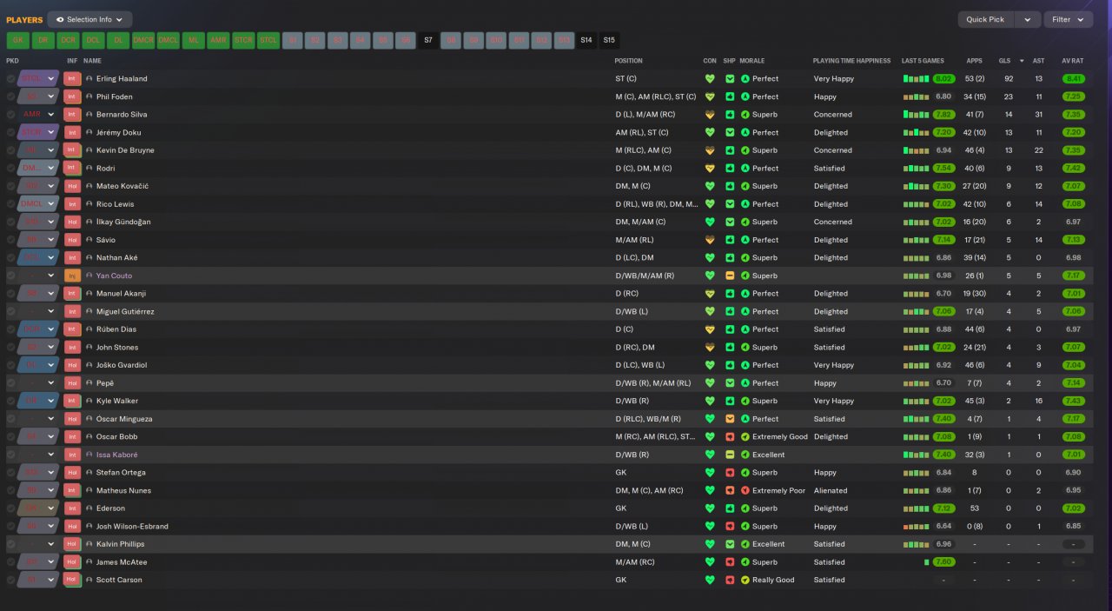
Task: Click the person icon beside Kevin De Bruyne
Action: pos(89,150)
